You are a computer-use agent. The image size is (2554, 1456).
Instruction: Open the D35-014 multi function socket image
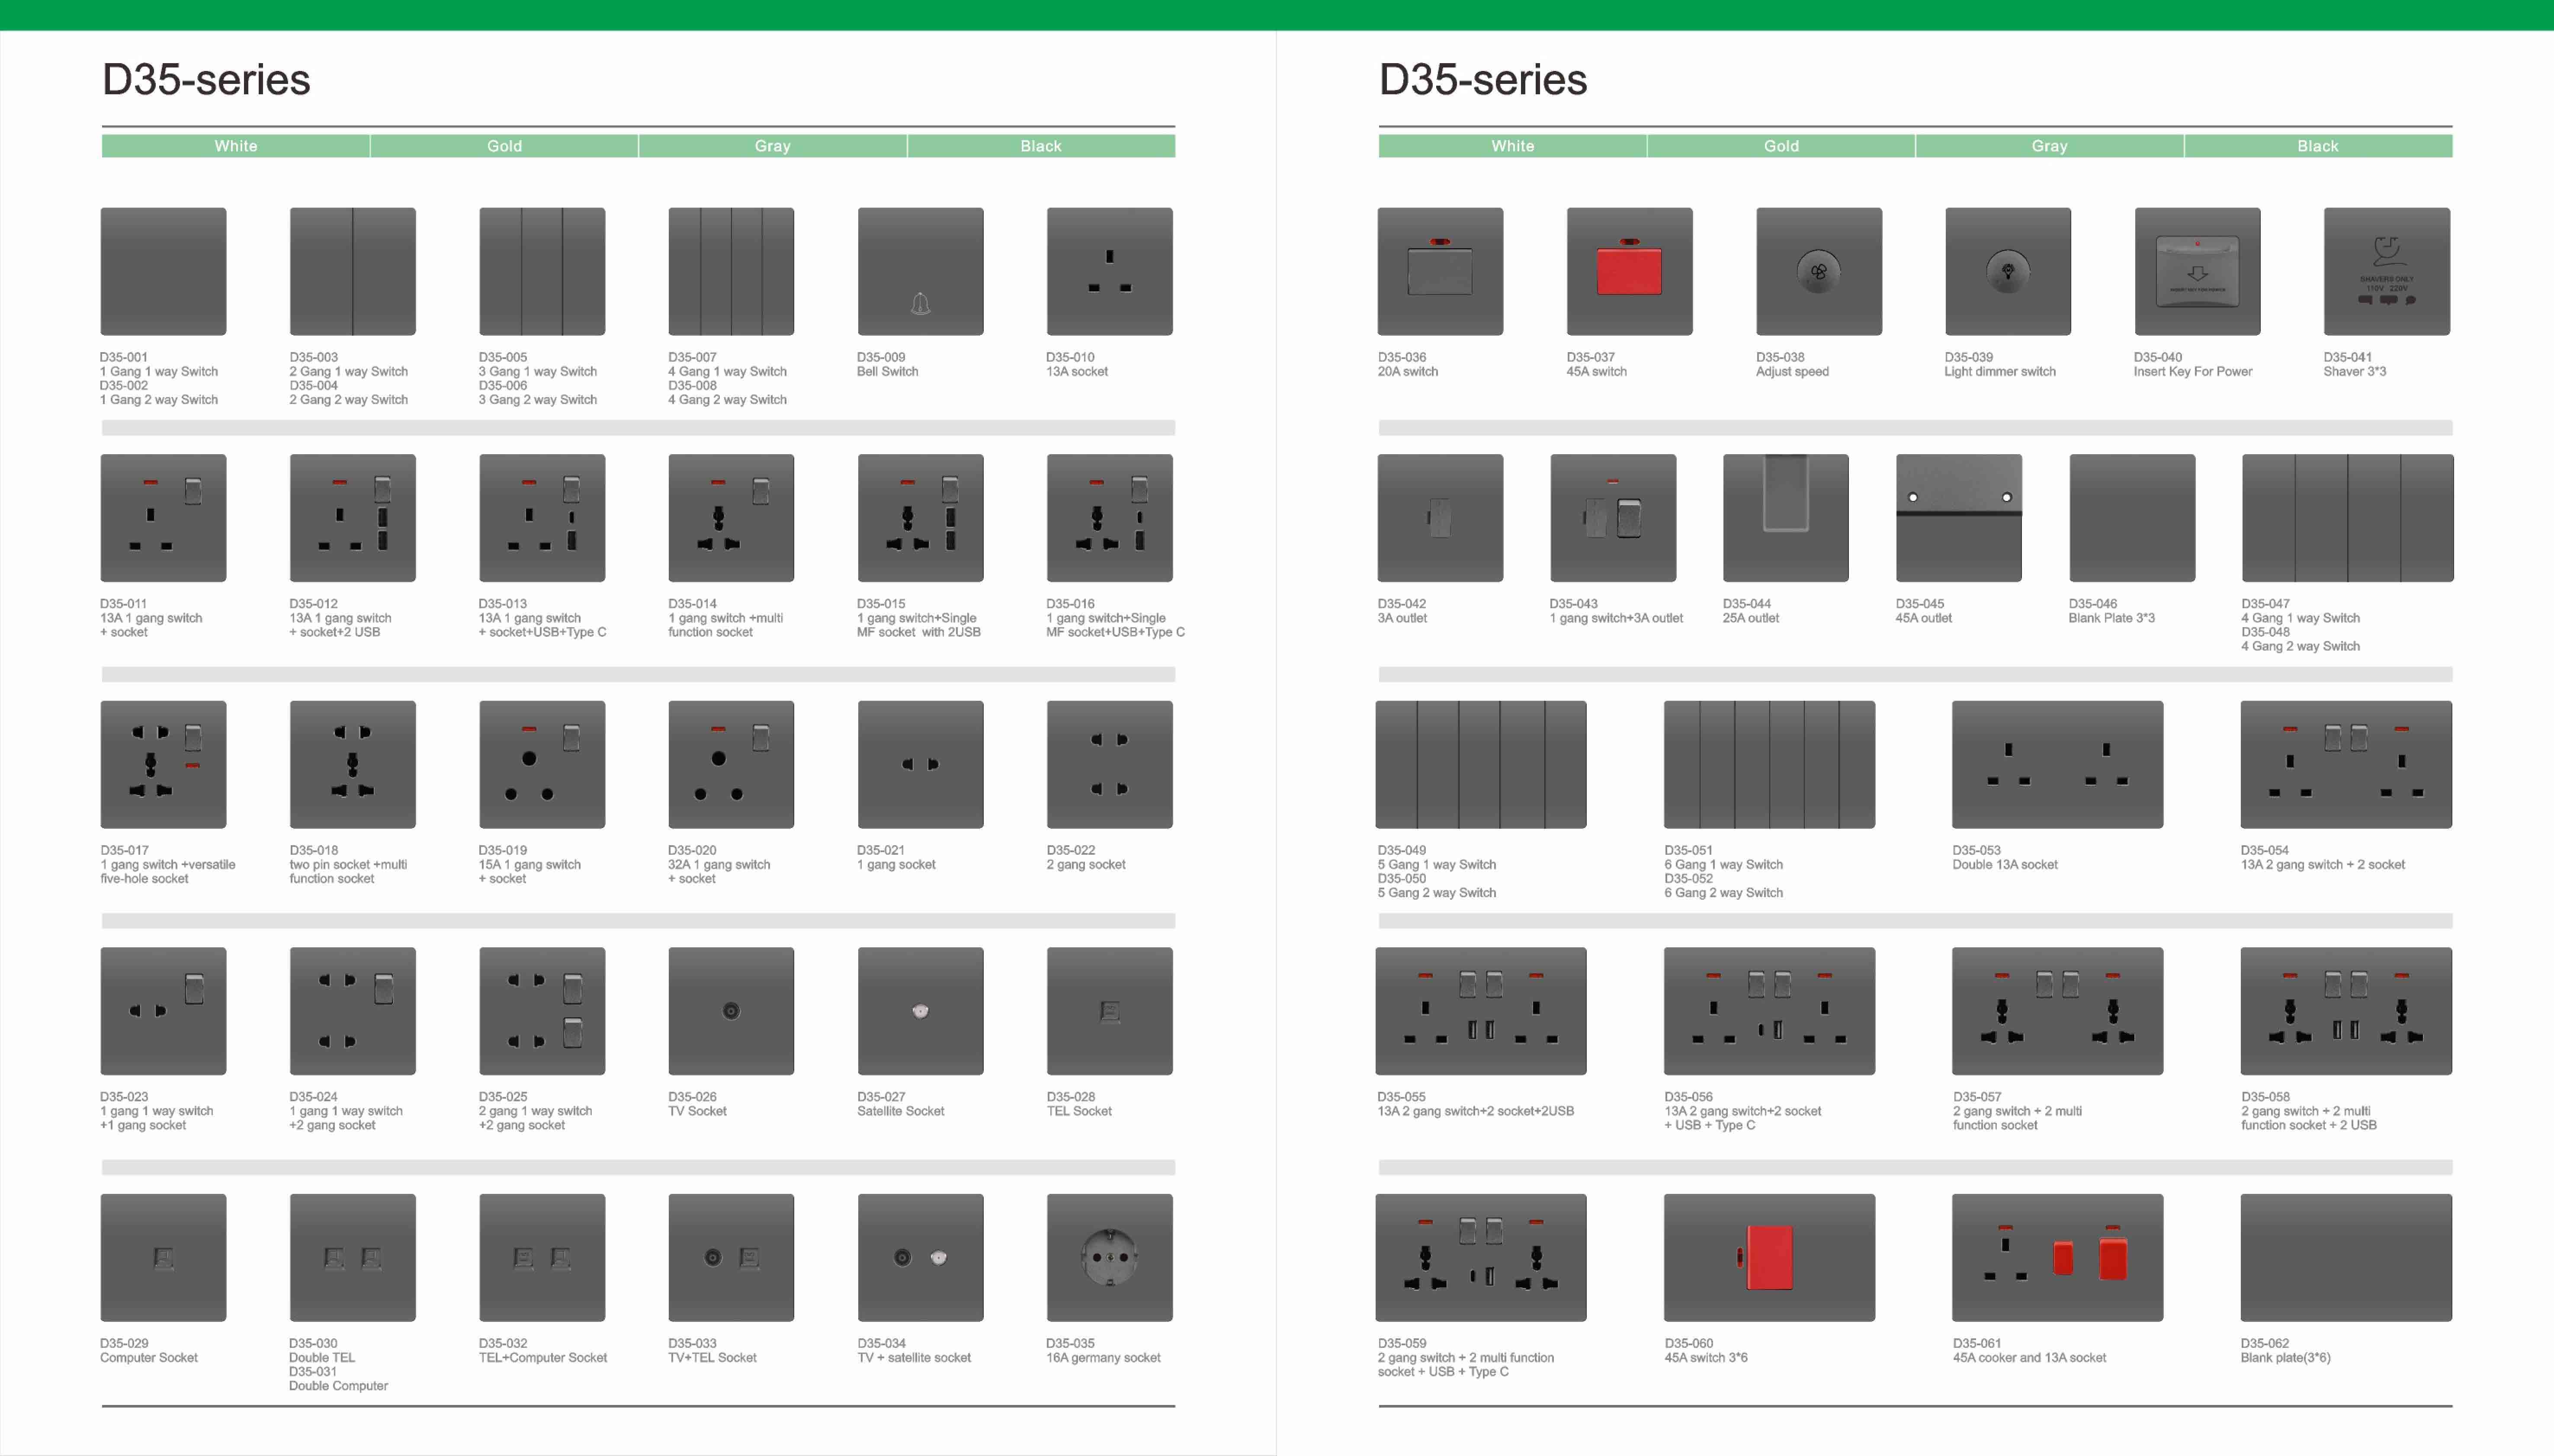pyautogui.click(x=731, y=518)
